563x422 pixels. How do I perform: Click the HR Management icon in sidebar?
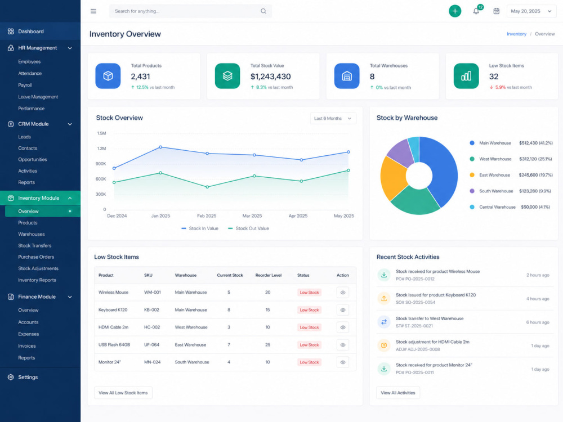[x=11, y=48]
